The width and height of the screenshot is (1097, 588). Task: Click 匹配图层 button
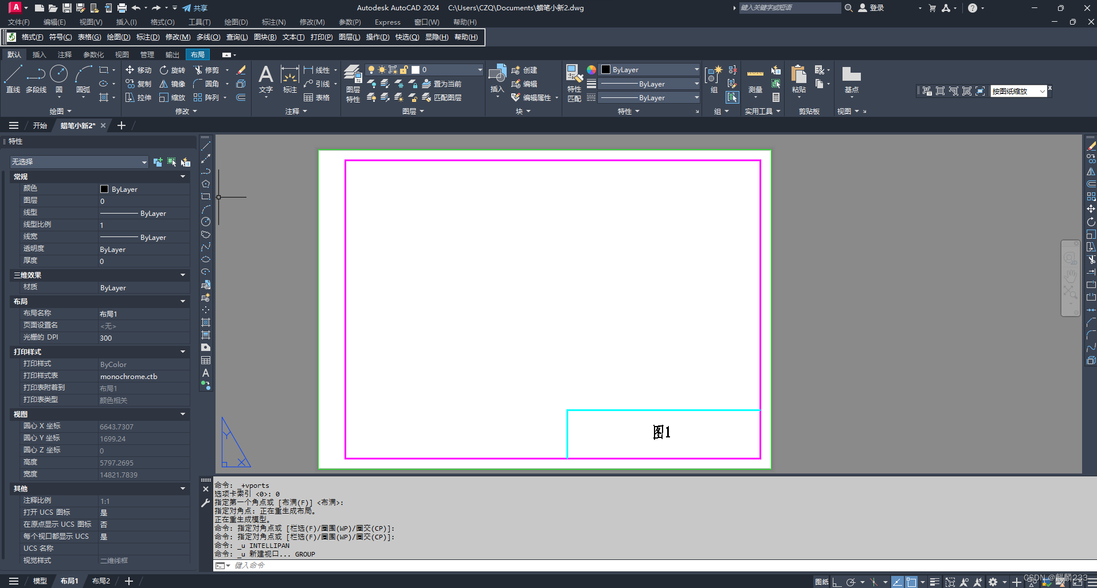[x=442, y=97]
